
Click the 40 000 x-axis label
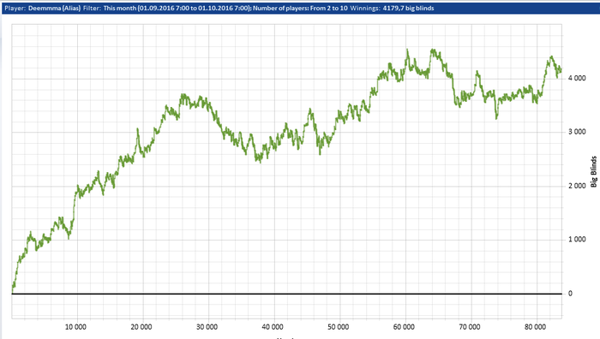273,327
